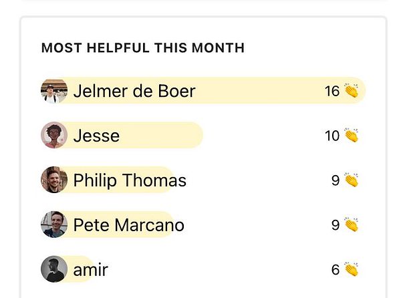Open the Jesse name link
Screen dimensions: 401x298
[x=96, y=136]
